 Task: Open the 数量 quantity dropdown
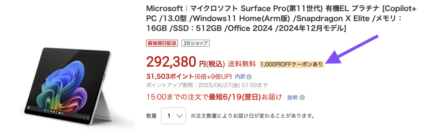click(x=173, y=116)
